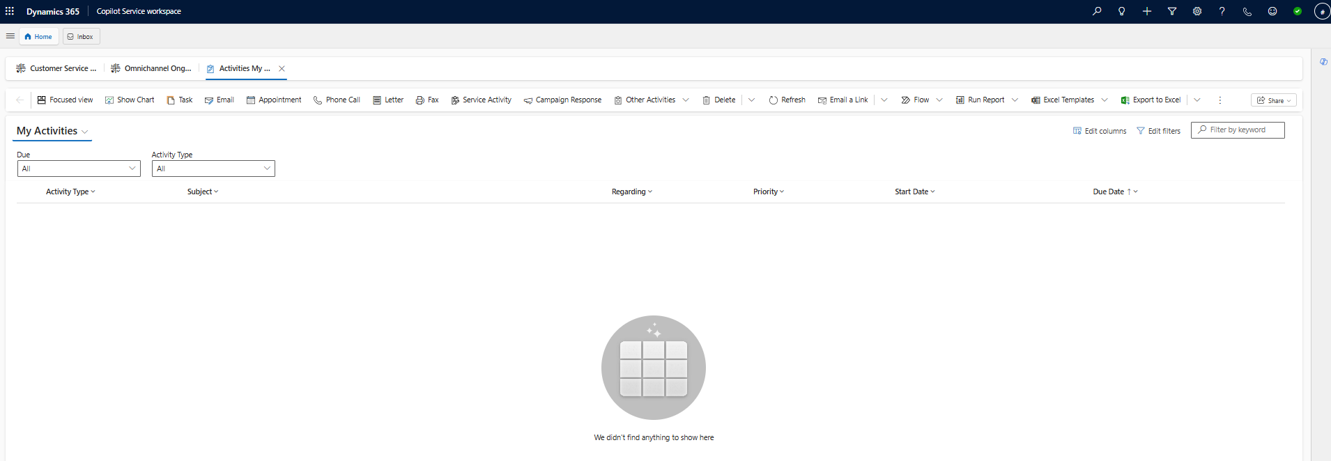Click the Due Date column header
Image resolution: width=1331 pixels, height=461 pixels.
(1115, 192)
